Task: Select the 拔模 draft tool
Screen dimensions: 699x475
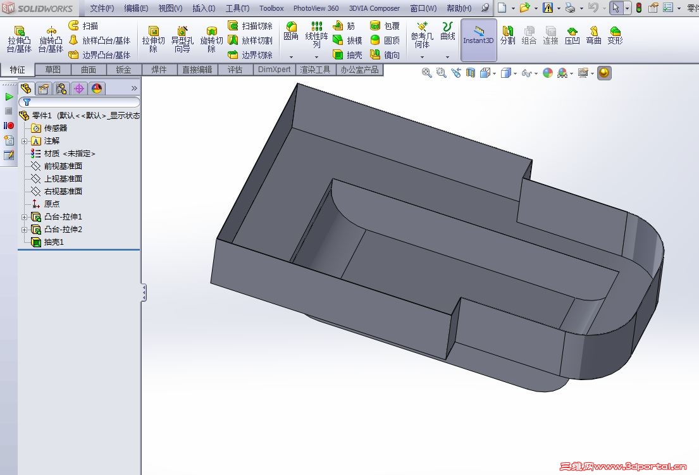Action: click(x=348, y=40)
